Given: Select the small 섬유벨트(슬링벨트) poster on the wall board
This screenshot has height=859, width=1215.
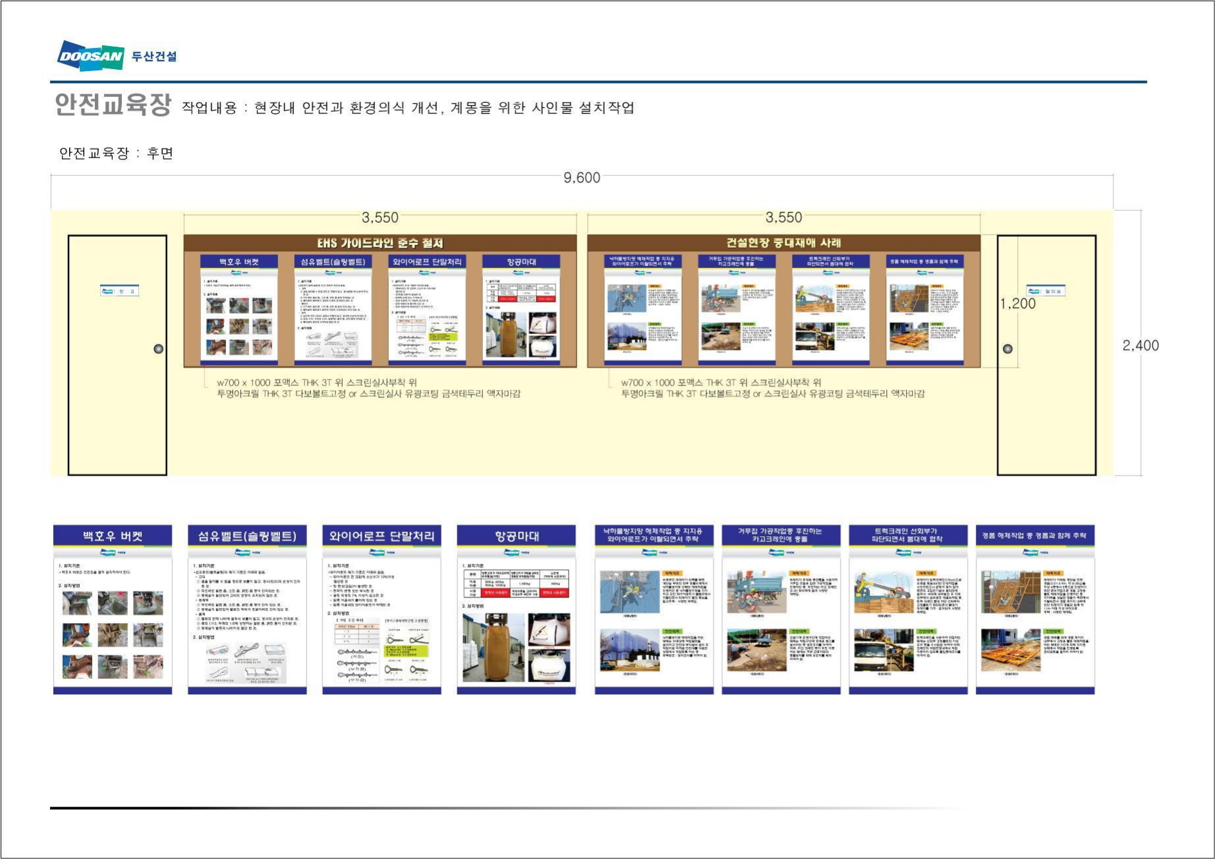Looking at the screenshot, I should point(333,309).
